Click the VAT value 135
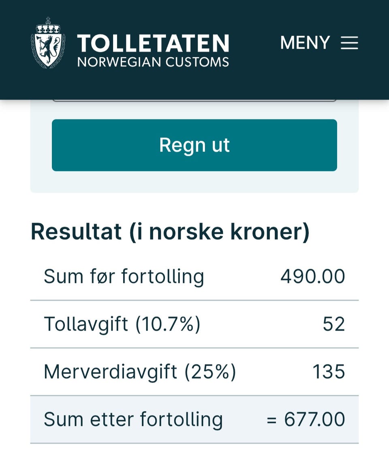Viewport: 389px width, 453px height. click(329, 372)
